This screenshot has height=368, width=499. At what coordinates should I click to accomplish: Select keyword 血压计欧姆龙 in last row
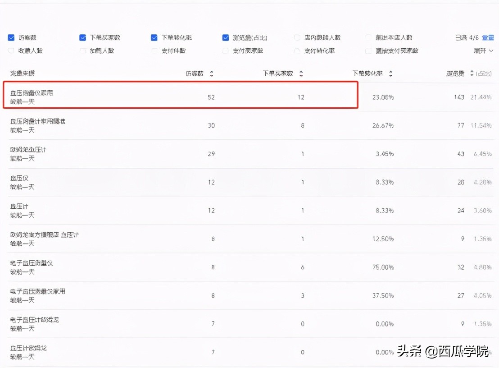[28, 348]
